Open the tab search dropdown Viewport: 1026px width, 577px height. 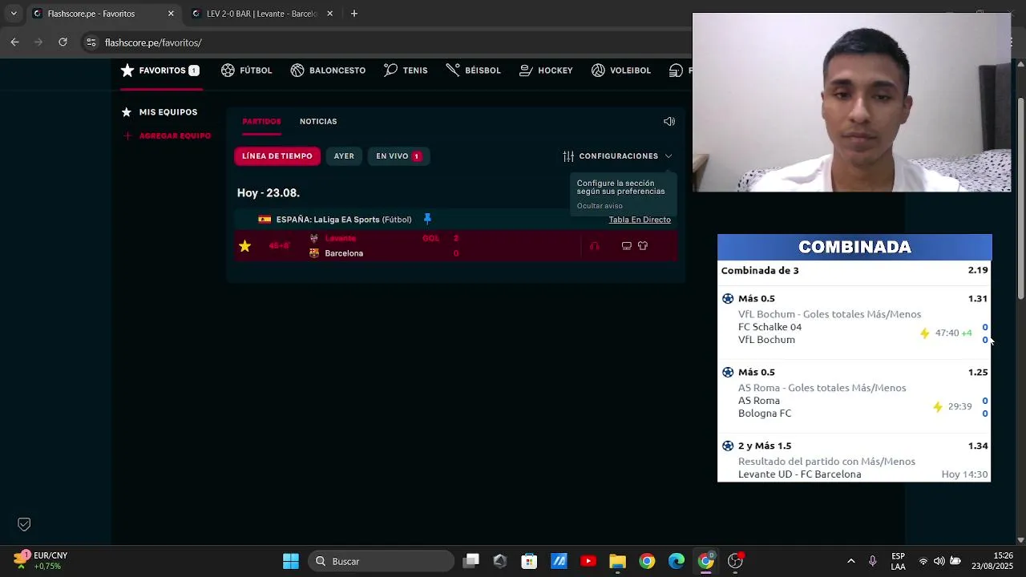click(14, 14)
